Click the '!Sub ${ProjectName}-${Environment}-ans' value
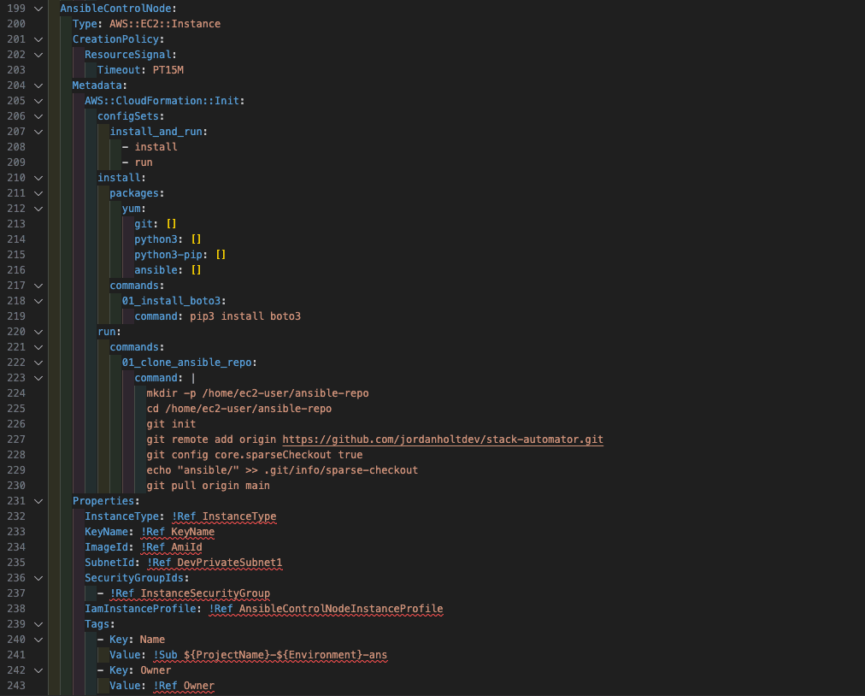 (270, 655)
